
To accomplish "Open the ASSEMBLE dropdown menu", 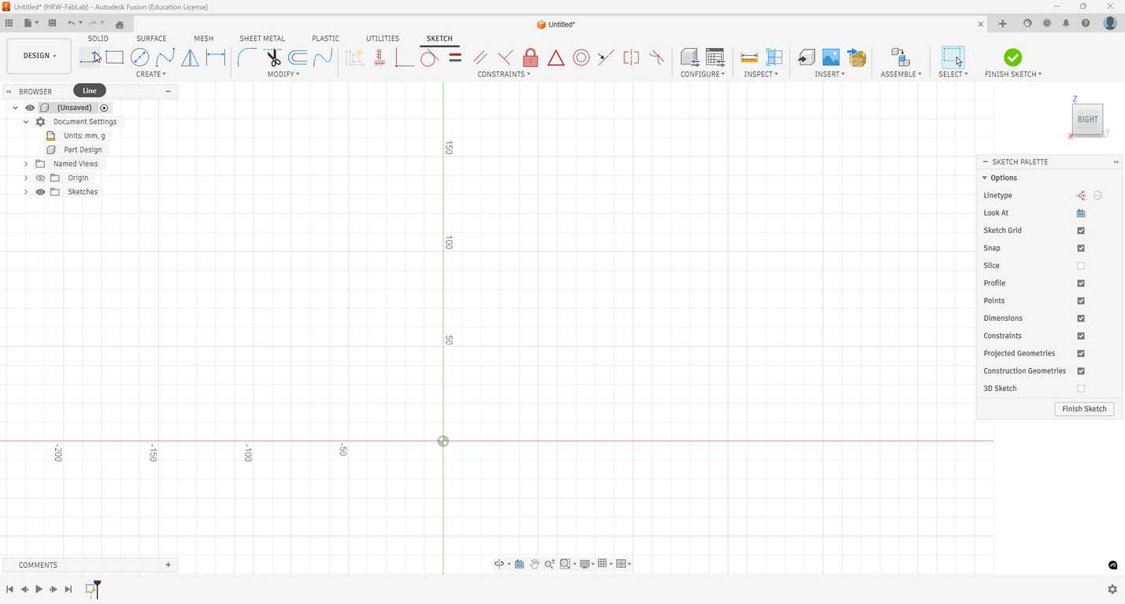I will (901, 74).
